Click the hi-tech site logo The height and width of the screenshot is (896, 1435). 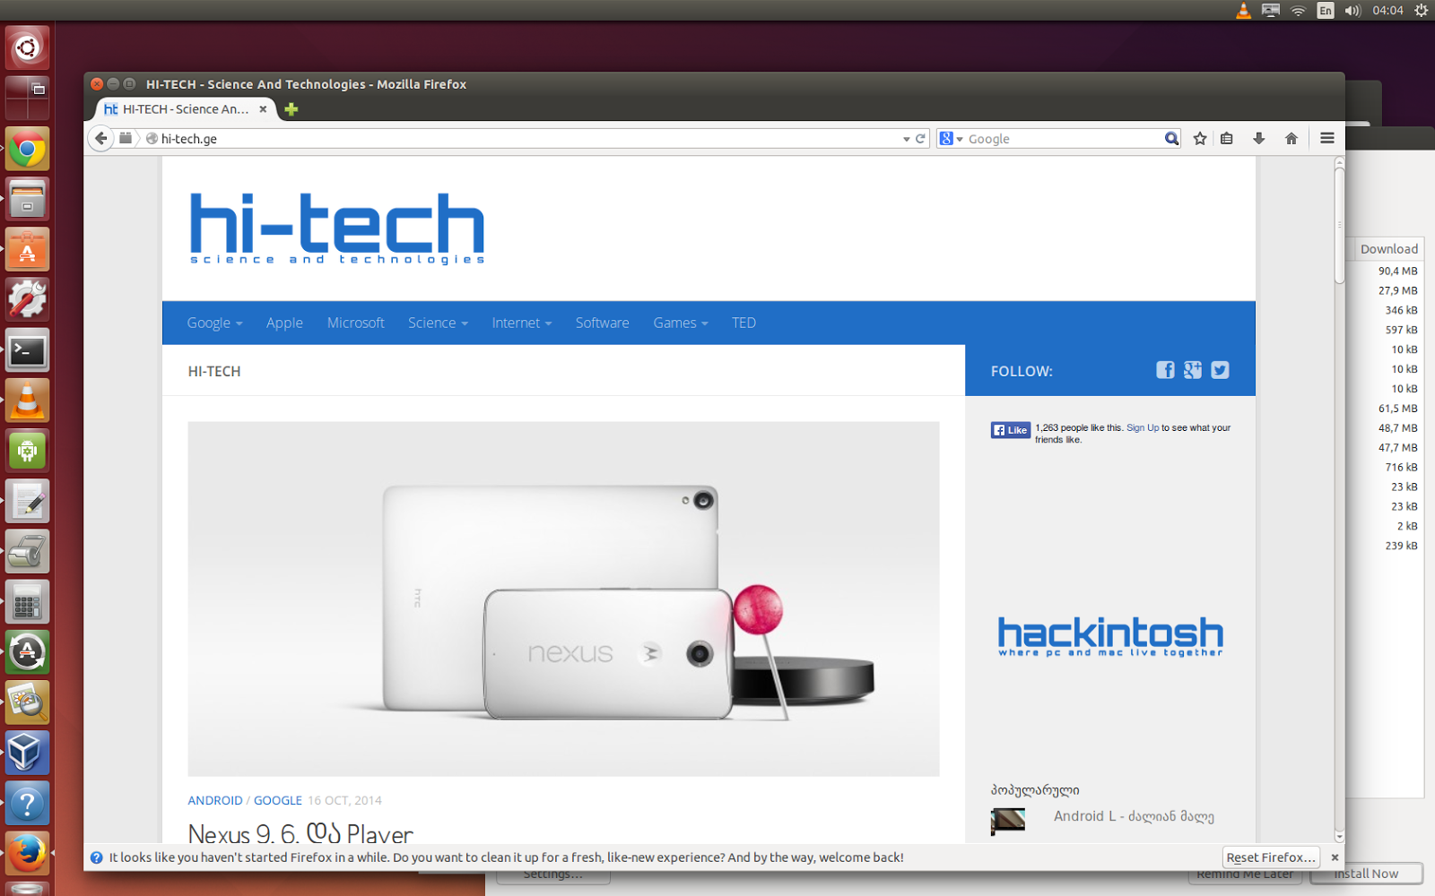337,228
